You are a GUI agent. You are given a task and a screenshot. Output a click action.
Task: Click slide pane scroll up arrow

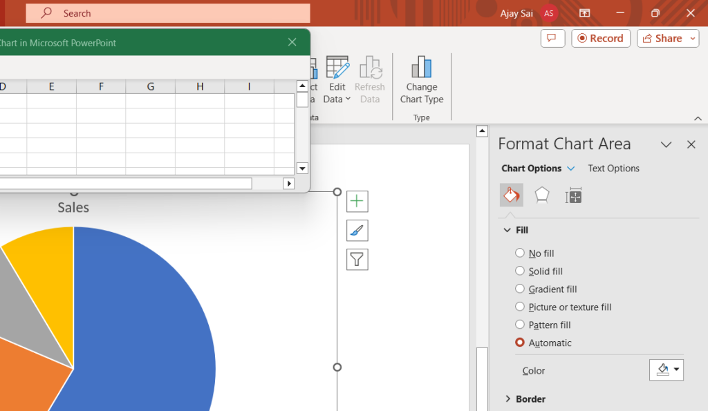pyautogui.click(x=482, y=131)
